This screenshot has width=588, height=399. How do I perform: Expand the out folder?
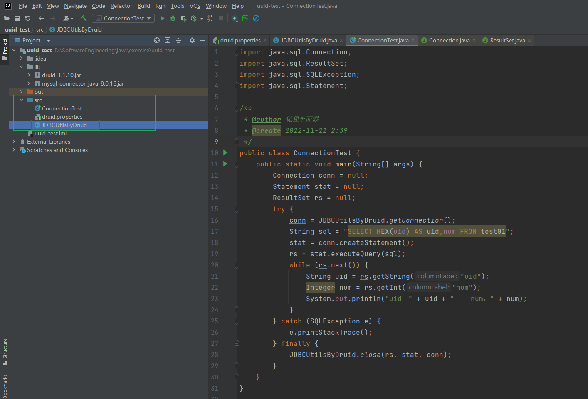(x=21, y=92)
